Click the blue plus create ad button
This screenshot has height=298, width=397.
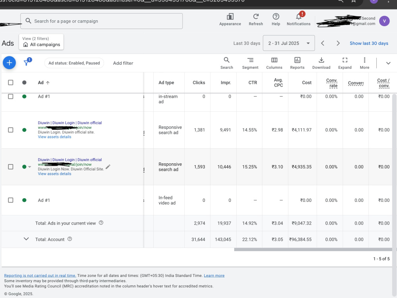point(10,63)
